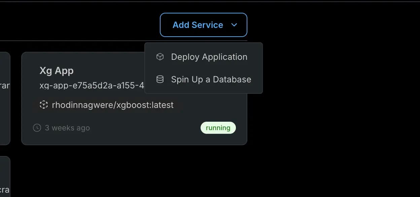420x197 pixels.
Task: Choose Spin Up a Database menu entry
Action: coord(203,79)
